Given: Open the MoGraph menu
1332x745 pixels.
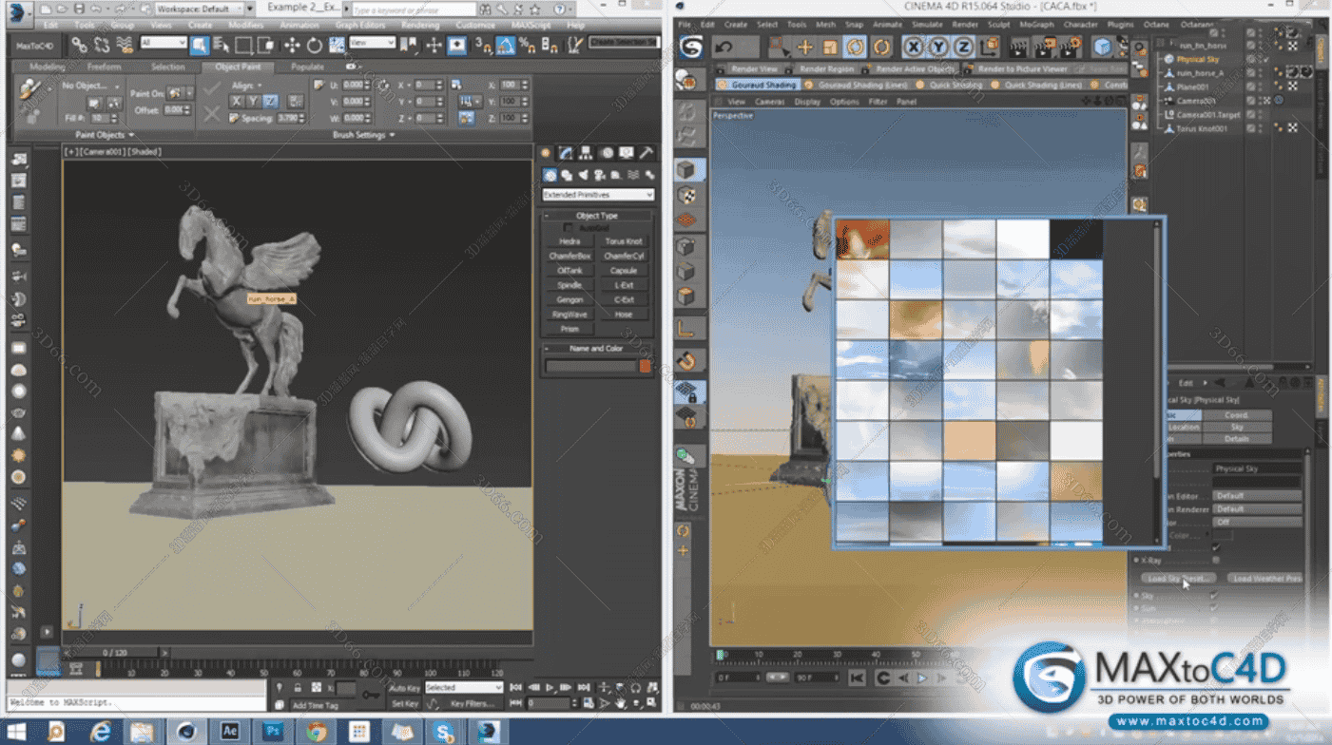Looking at the screenshot, I should [1036, 24].
